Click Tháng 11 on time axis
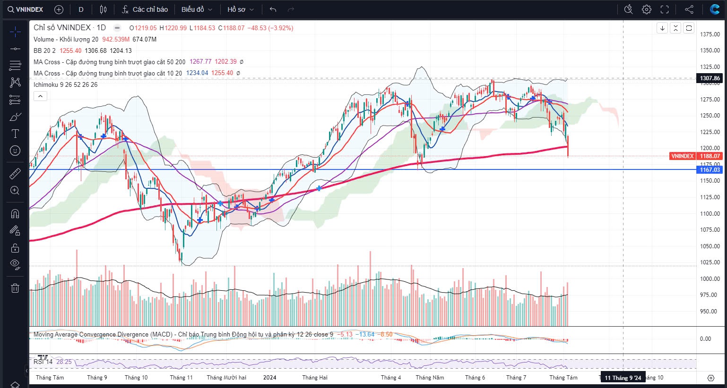The image size is (727, 388). click(x=181, y=378)
